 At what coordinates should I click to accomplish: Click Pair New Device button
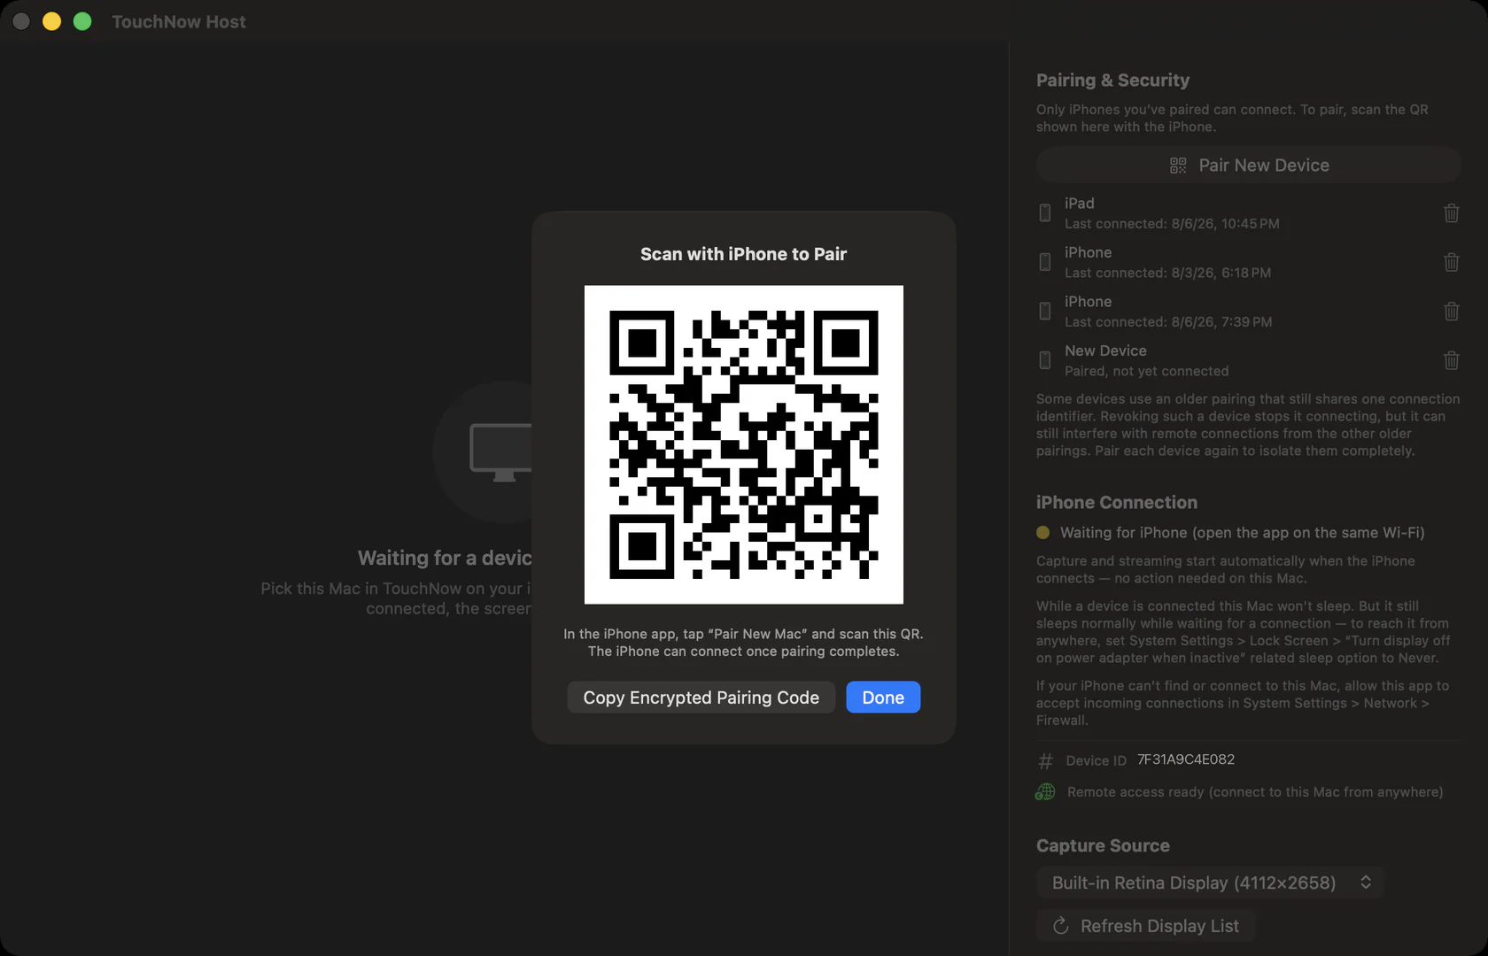[x=1248, y=166]
